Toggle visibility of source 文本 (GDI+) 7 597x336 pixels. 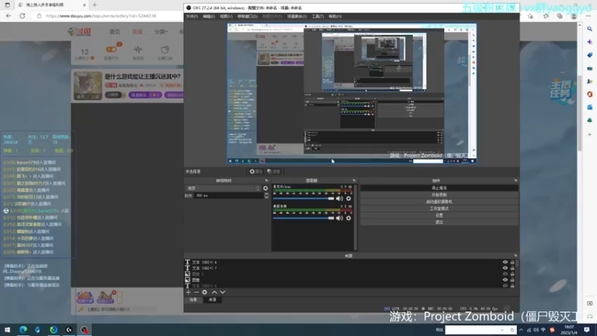[505, 268]
